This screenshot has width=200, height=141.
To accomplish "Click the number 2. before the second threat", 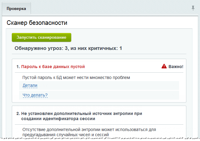I will click(18, 113).
